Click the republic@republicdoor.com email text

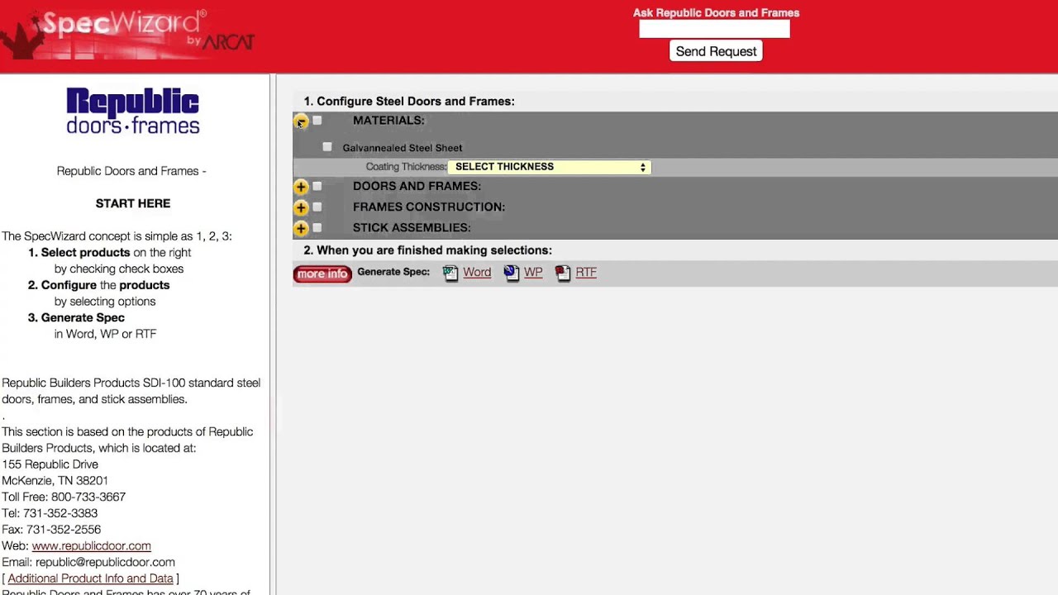[x=105, y=562]
